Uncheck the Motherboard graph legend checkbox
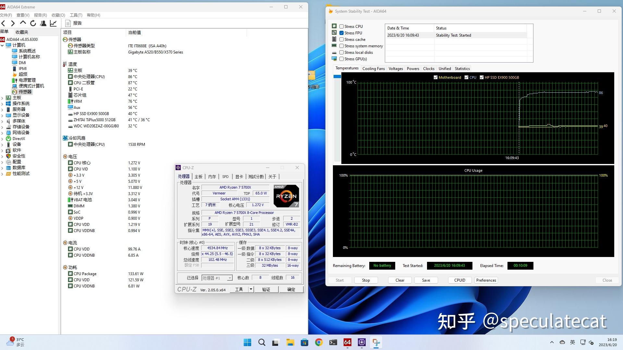 tap(435, 77)
